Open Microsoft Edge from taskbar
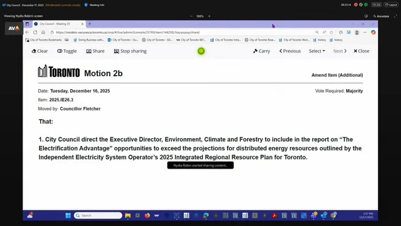This screenshot has height=226, width=401. pos(206,215)
